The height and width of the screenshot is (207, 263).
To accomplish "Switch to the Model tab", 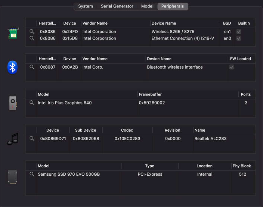I will [147, 6].
